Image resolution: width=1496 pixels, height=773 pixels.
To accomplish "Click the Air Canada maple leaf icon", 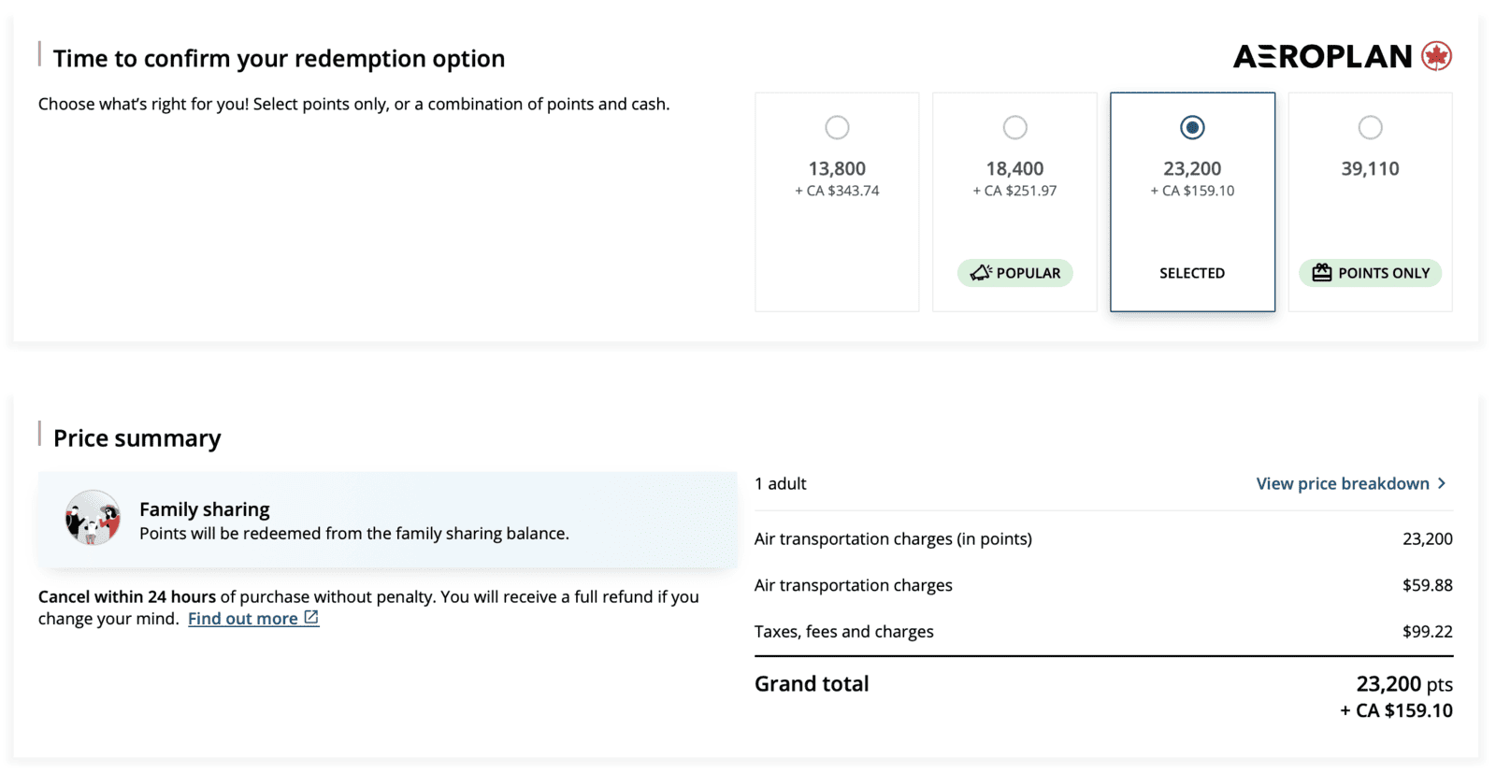I will (1436, 56).
